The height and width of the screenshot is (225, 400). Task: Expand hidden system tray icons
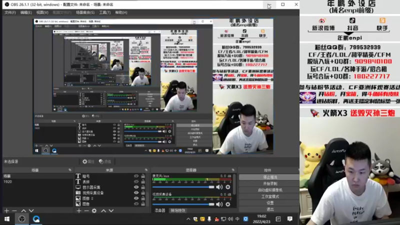tap(188, 219)
